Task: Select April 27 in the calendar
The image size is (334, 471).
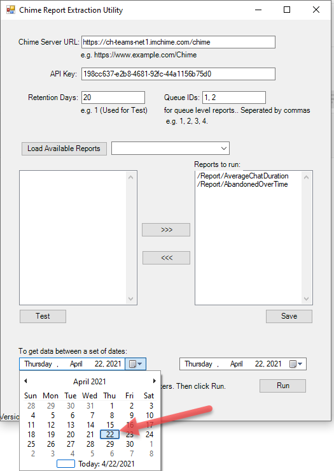Action: click(71, 444)
